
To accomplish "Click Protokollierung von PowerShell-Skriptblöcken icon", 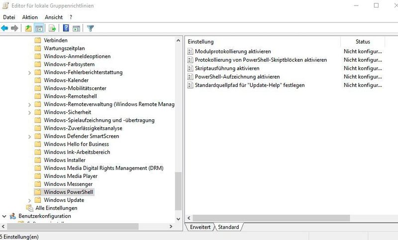I will pyautogui.click(x=190, y=60).
